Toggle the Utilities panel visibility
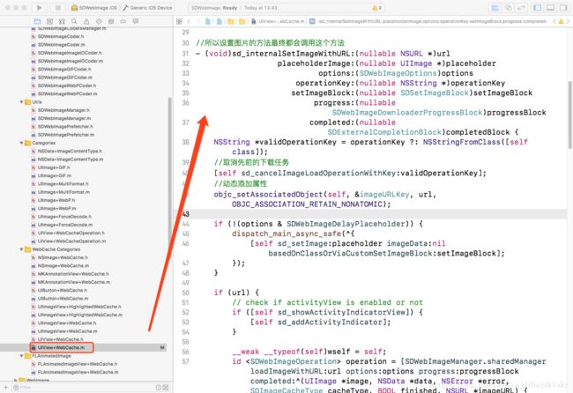The height and width of the screenshot is (393, 573). 563,8
